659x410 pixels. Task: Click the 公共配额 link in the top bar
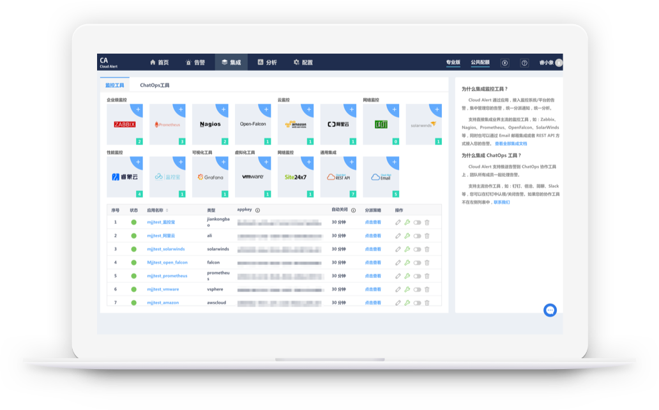coord(480,62)
